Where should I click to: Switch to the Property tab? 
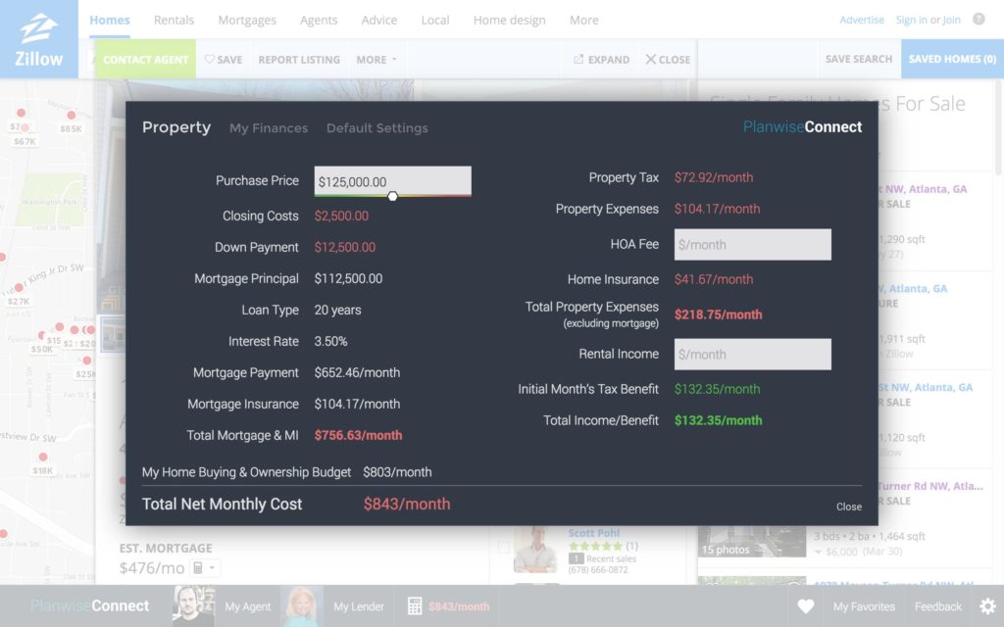point(176,127)
